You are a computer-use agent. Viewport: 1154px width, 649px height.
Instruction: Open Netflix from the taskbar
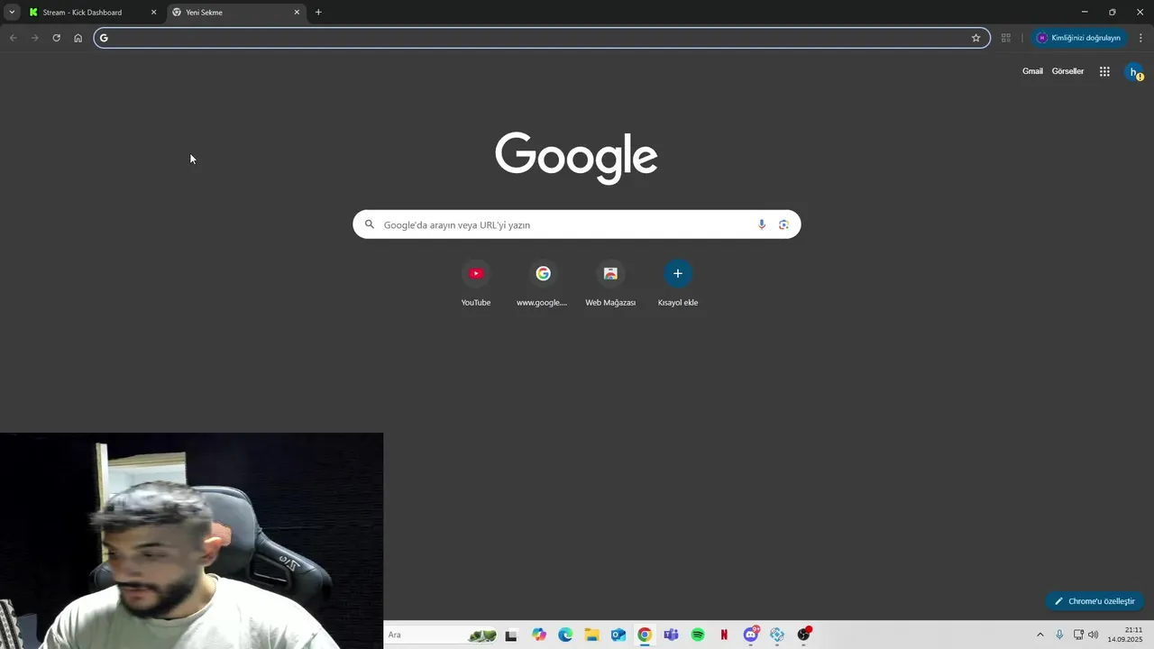[x=724, y=635]
